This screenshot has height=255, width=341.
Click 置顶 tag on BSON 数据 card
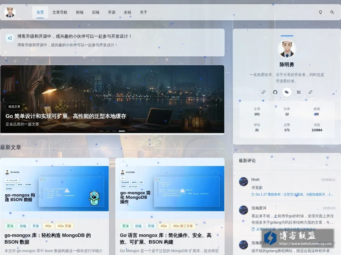pyautogui.click(x=10, y=226)
